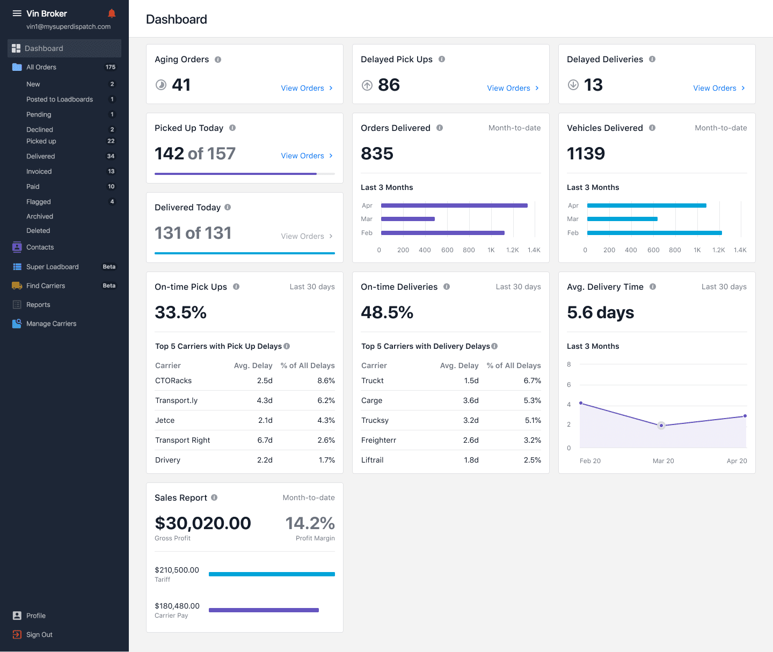773x652 pixels.
Task: Click chevron beside Delayed Deliveries View Orders
Action: (x=743, y=88)
